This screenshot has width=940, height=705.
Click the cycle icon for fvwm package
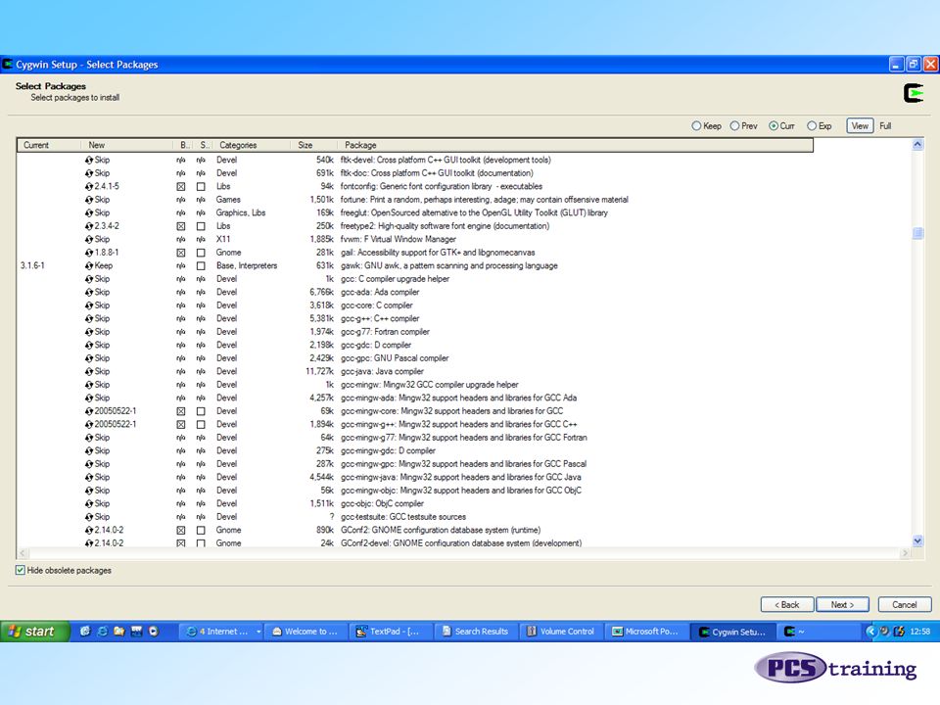[89, 239]
